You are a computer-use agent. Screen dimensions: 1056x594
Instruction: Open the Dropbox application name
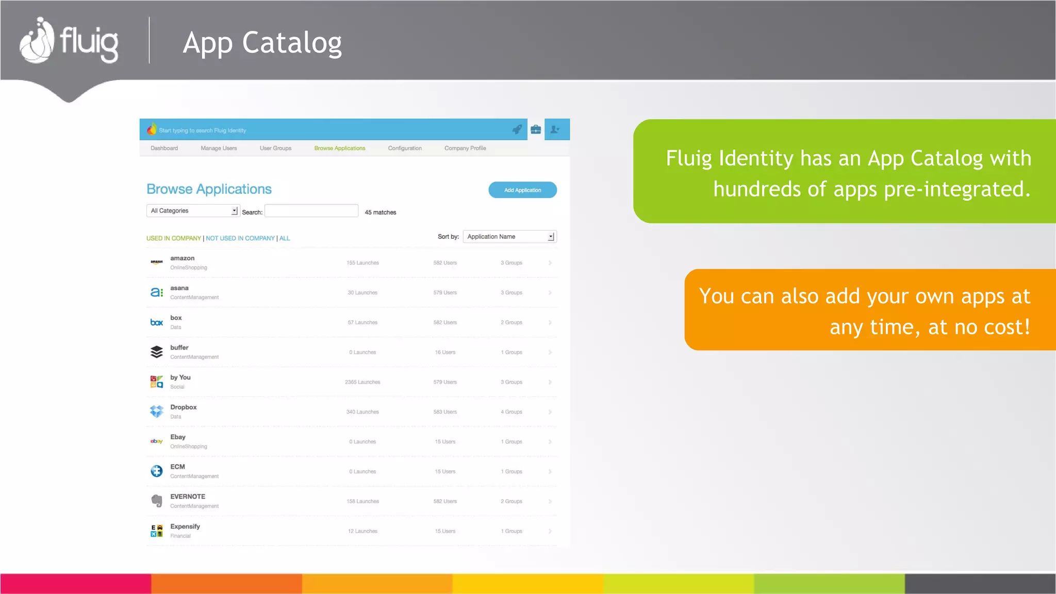[x=184, y=407]
